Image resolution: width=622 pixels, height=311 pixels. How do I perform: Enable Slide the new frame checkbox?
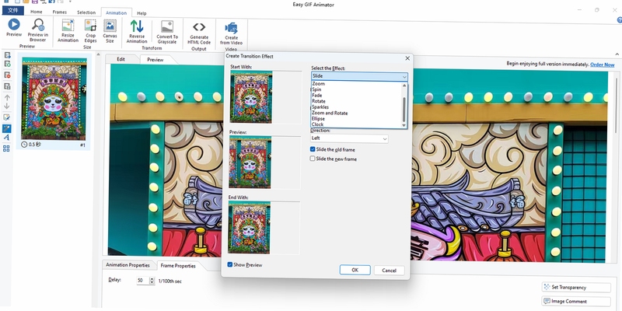(313, 159)
